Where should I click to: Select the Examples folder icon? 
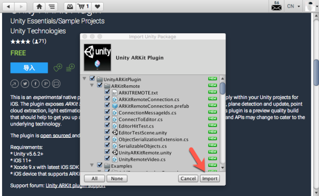tap(107, 166)
